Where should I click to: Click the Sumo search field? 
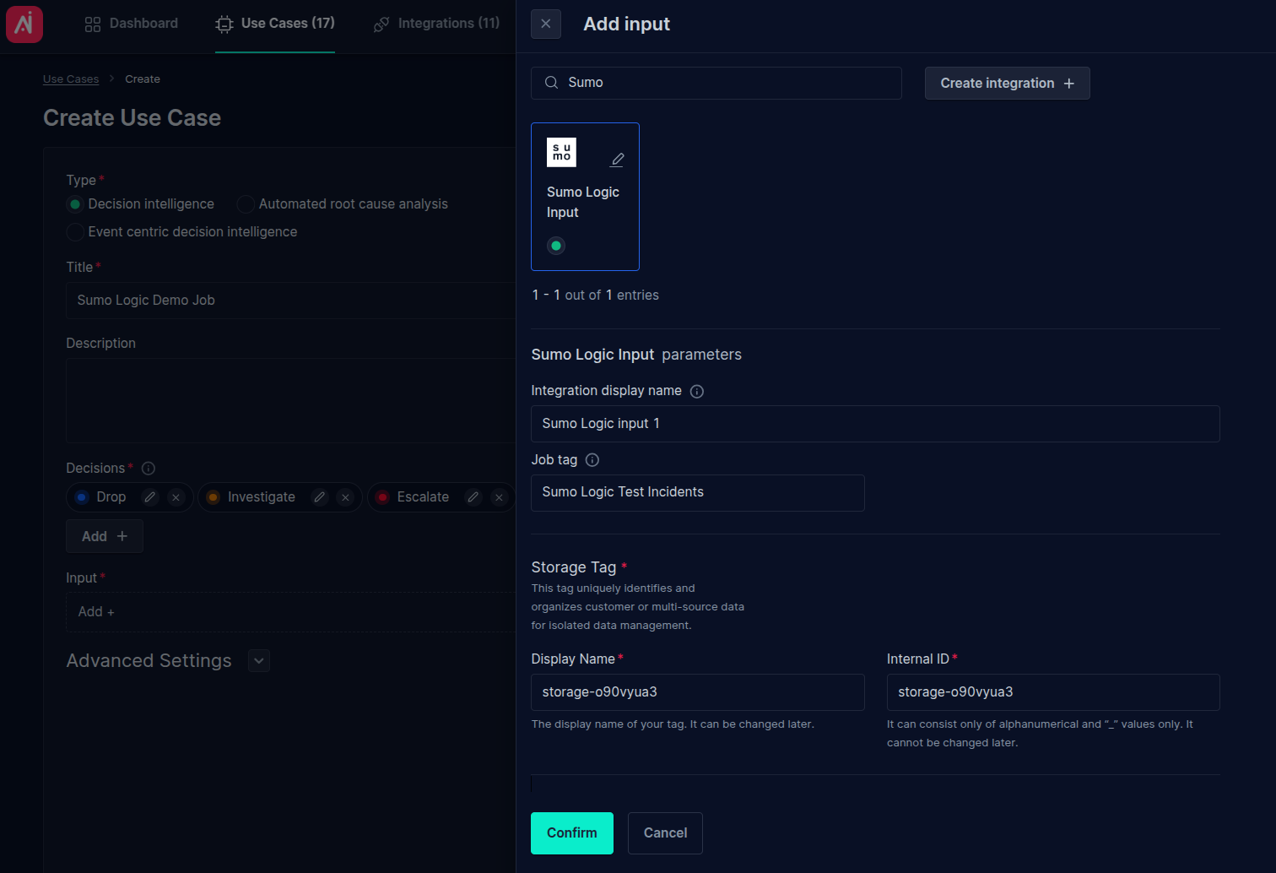click(716, 83)
